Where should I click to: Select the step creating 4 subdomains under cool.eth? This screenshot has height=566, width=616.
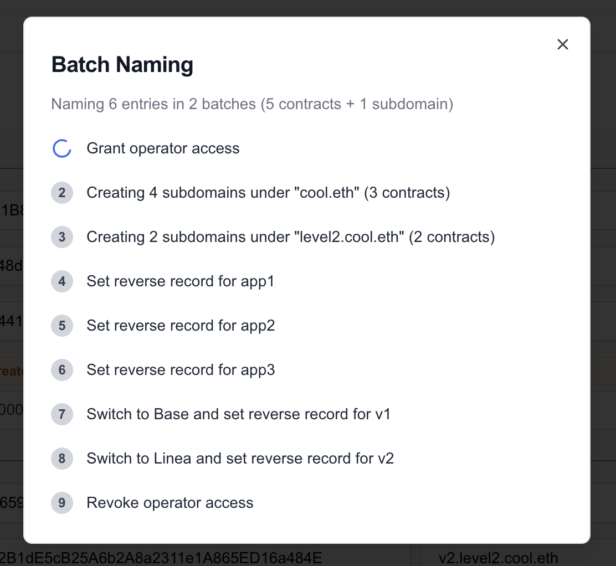click(x=268, y=193)
